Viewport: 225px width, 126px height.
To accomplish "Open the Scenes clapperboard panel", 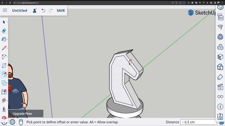I will 220,87.
